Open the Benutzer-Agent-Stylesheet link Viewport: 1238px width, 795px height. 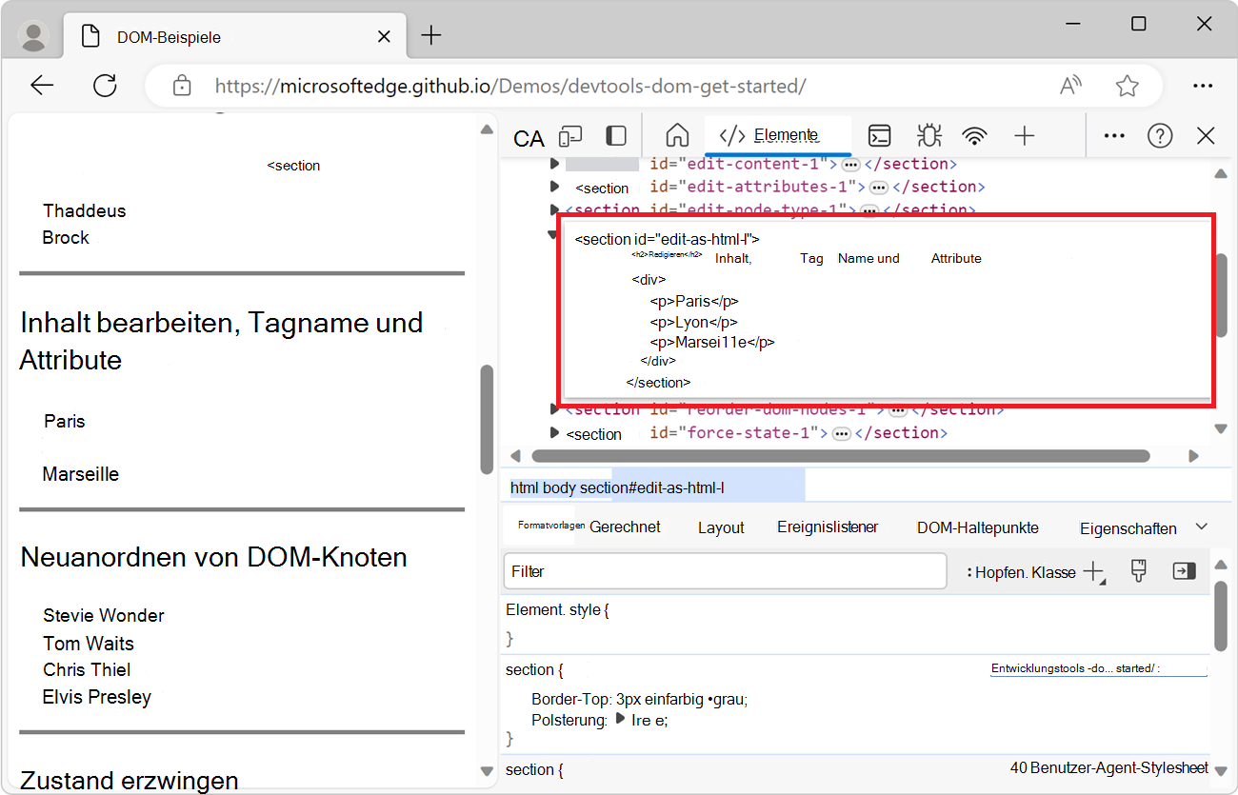tap(1108, 767)
